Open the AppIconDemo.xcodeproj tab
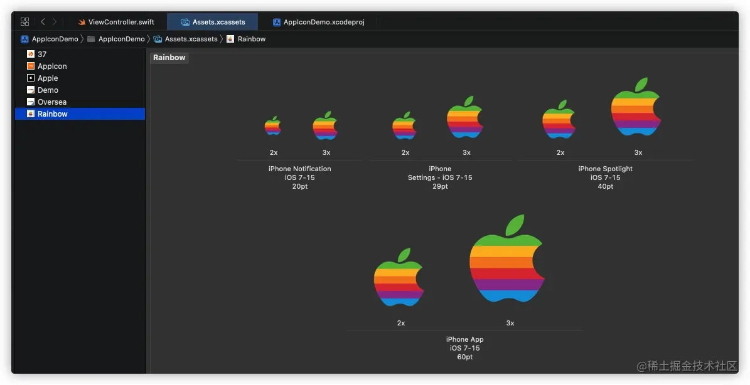750x385 pixels. 318,22
